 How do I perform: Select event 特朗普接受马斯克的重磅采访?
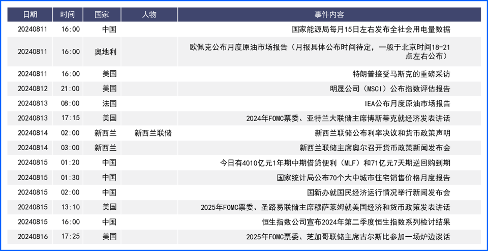(401, 74)
